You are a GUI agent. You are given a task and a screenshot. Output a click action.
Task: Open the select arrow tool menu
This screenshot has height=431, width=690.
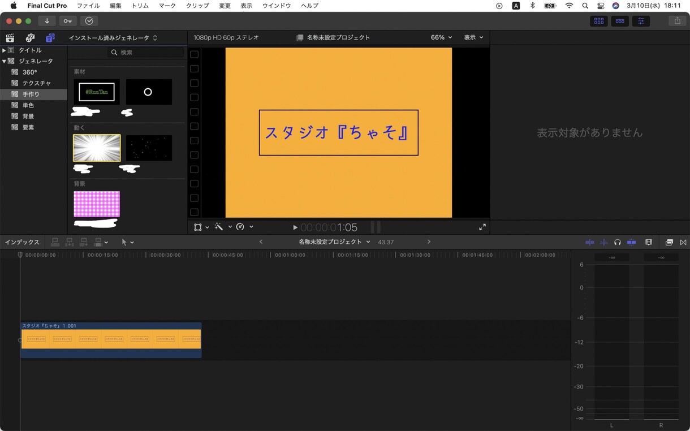(x=127, y=242)
